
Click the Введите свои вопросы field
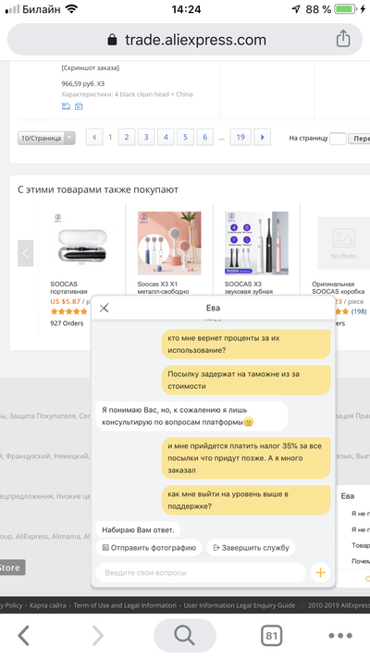click(x=201, y=572)
